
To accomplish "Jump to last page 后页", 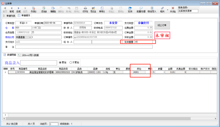I will click(25, 10).
